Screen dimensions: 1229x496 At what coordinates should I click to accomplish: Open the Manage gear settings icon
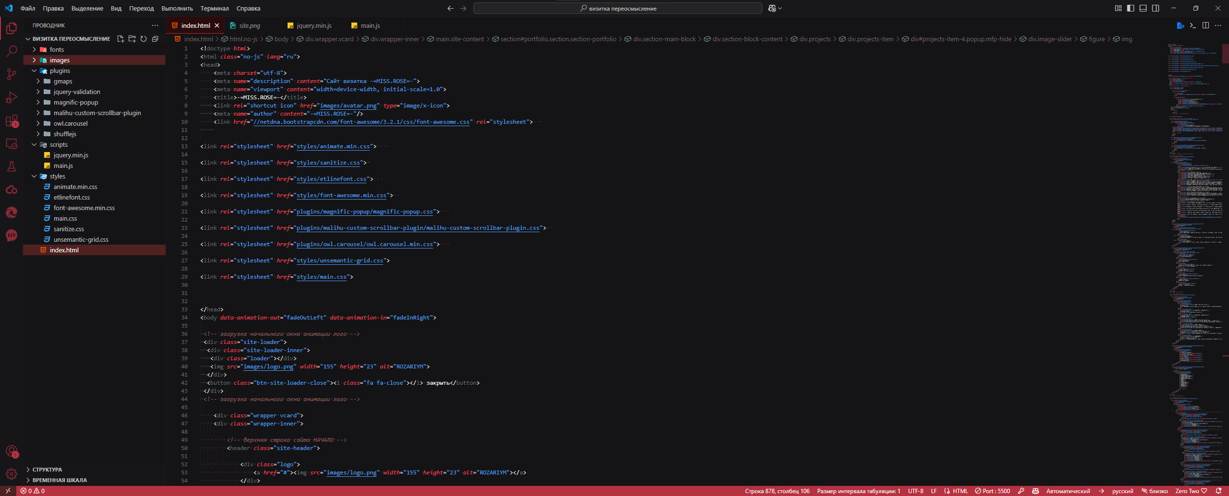click(x=12, y=474)
